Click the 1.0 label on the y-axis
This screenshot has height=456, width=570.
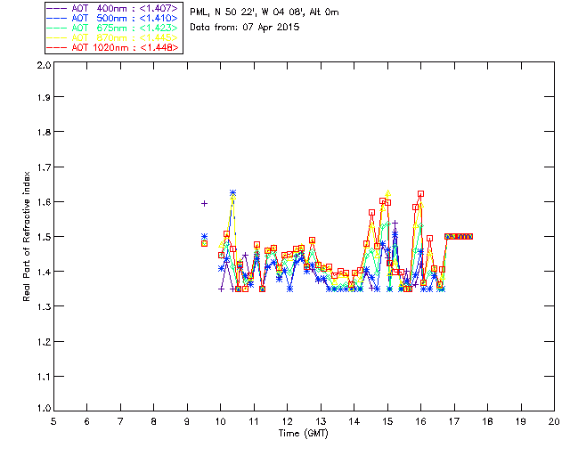point(44,408)
